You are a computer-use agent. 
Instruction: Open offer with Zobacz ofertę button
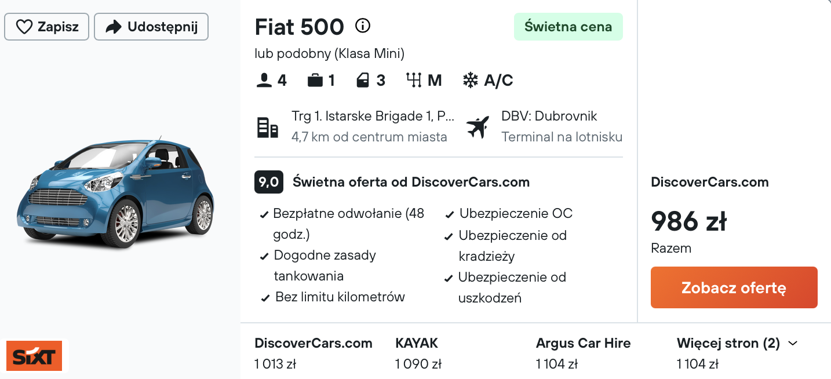point(734,287)
